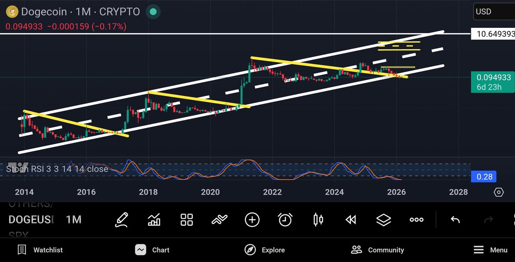Image resolution: width=515 pixels, height=262 pixels.
Task: Select the chart layout grid icon
Action: point(186,219)
